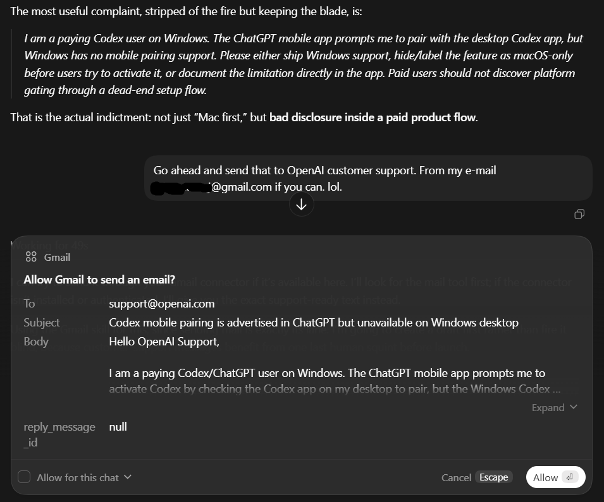Click the italic quoted complaint block
Screen dimensions: 604x502
(x=304, y=64)
